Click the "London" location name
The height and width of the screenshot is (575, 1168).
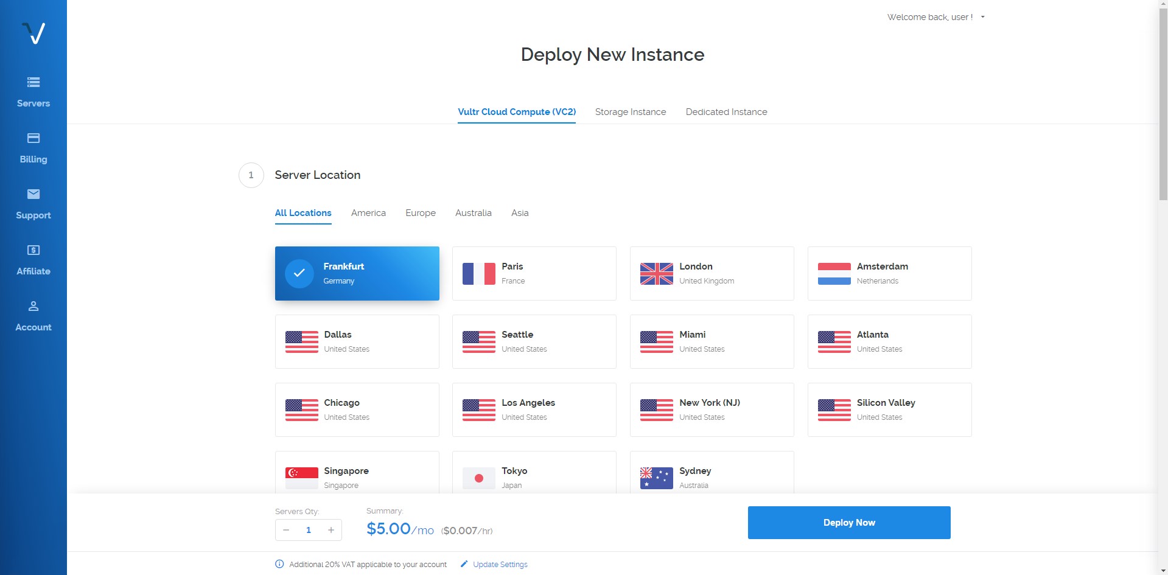(696, 267)
